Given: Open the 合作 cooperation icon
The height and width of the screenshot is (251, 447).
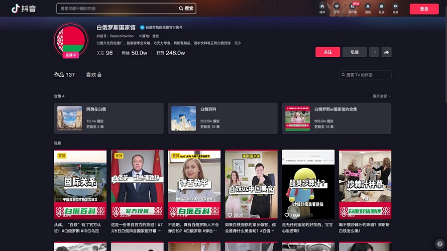Looking at the screenshot, I should [337, 9].
